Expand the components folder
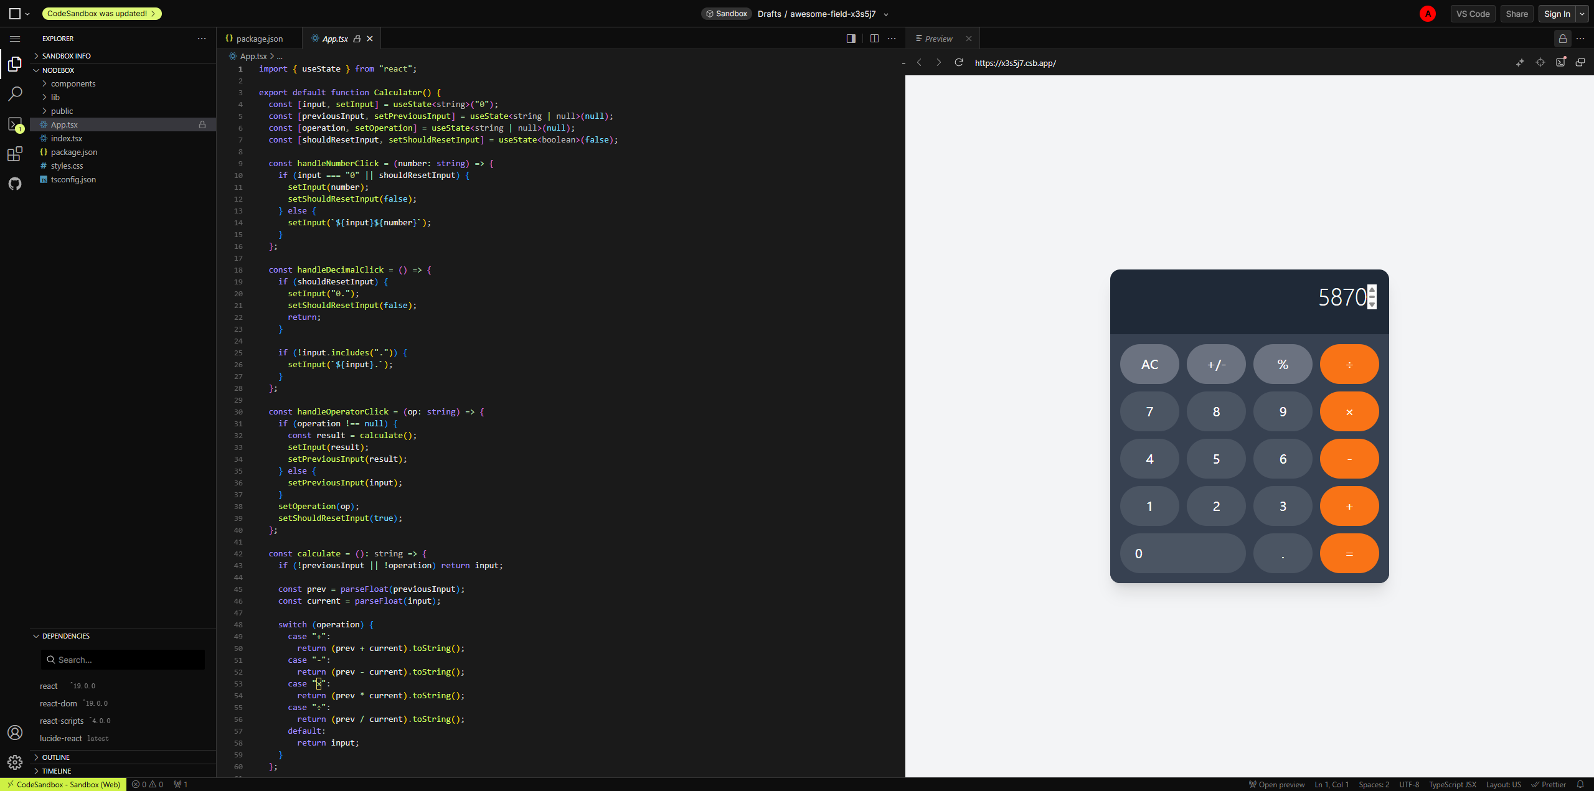Screen dimensions: 1594x791 pyautogui.click(x=73, y=83)
